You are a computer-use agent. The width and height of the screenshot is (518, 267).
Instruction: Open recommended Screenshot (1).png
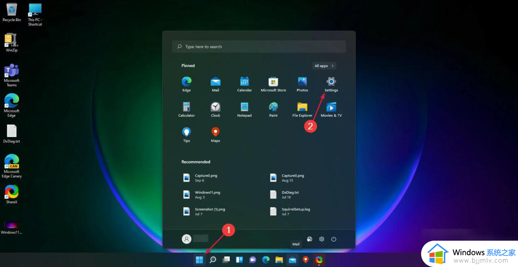point(204,211)
